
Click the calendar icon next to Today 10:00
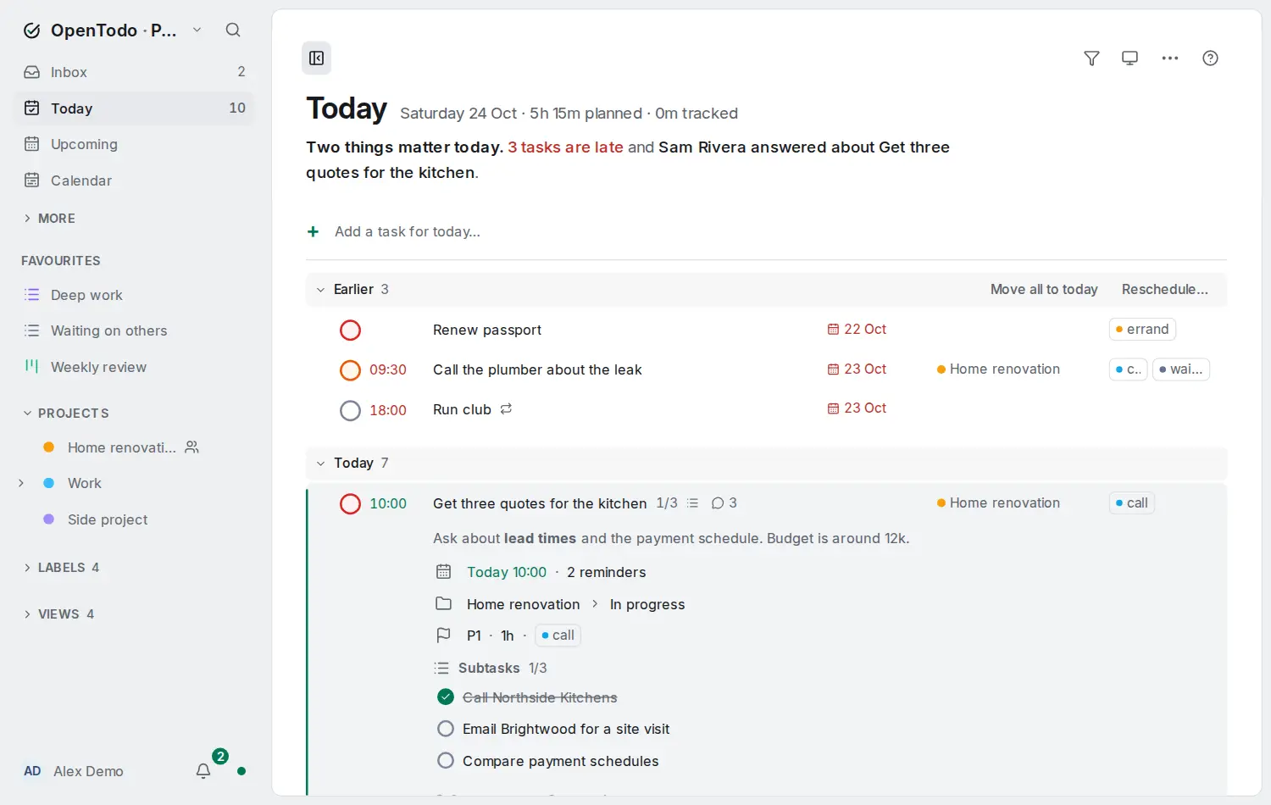pos(443,572)
